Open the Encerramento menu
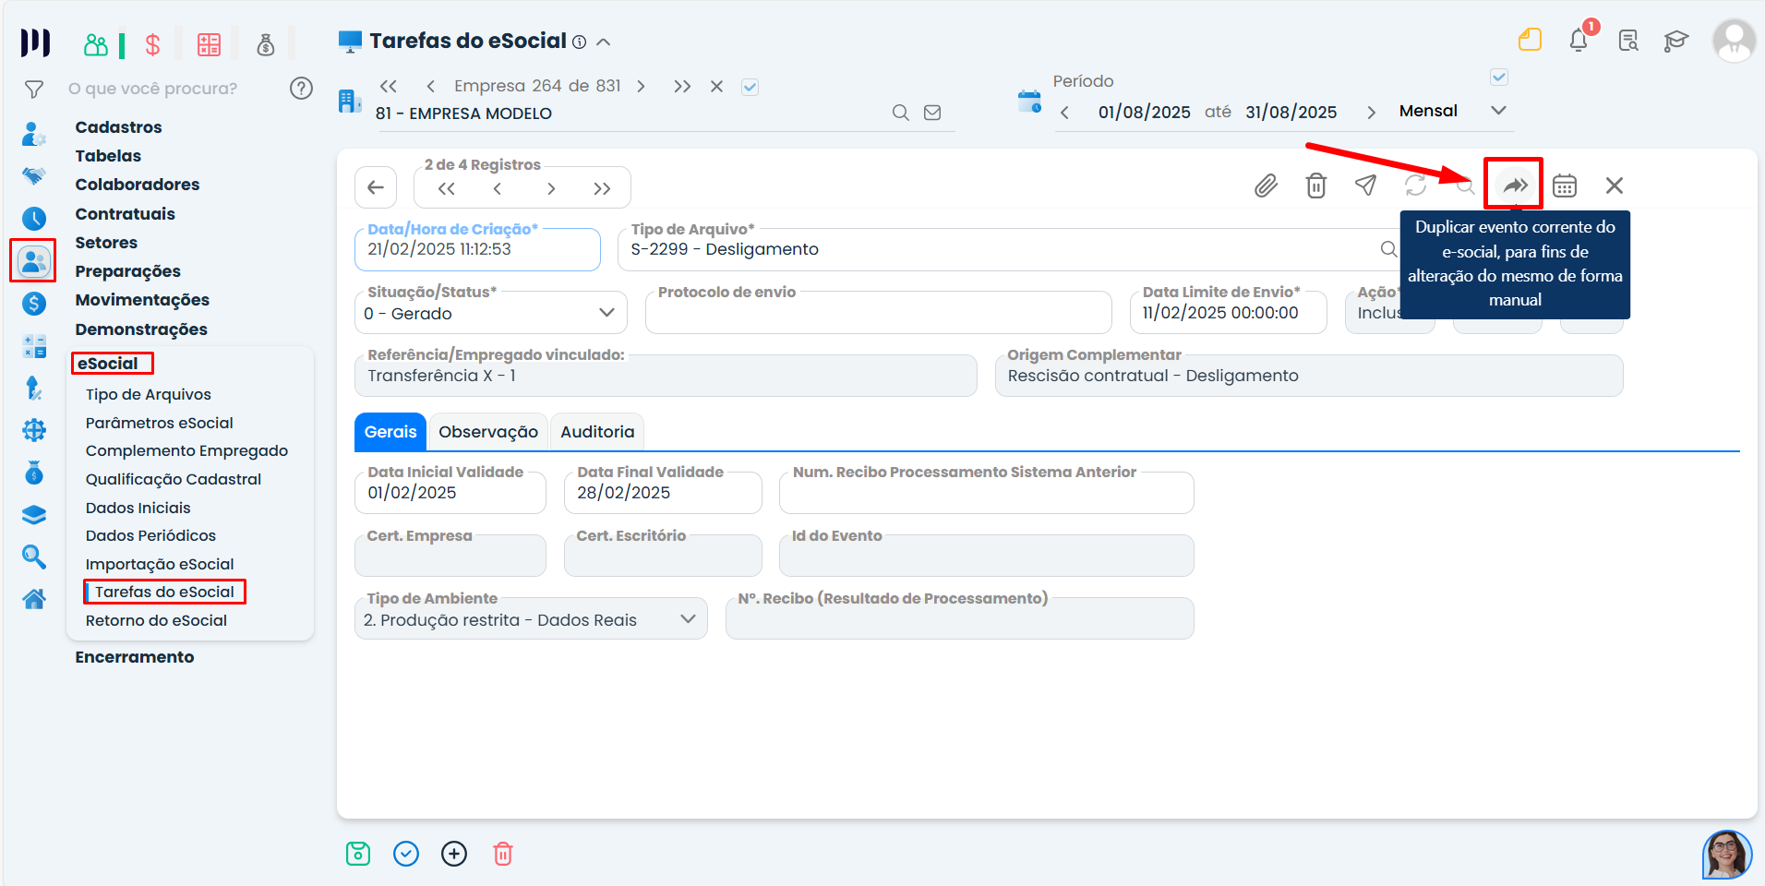The width and height of the screenshot is (1765, 886). (x=135, y=657)
